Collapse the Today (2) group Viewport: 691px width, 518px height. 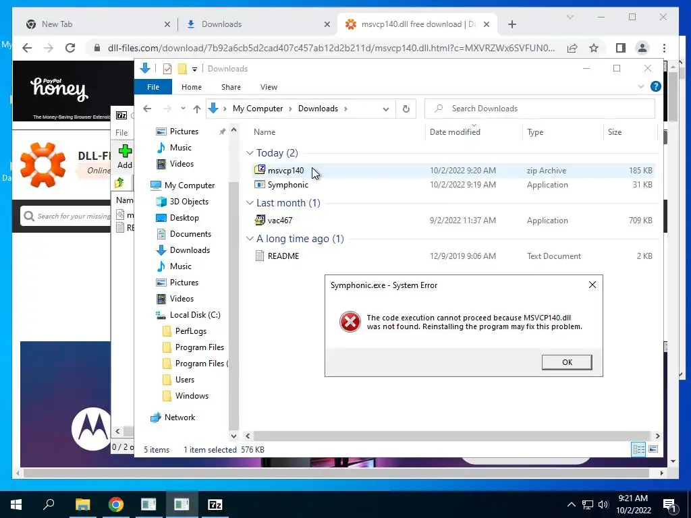pyautogui.click(x=250, y=153)
